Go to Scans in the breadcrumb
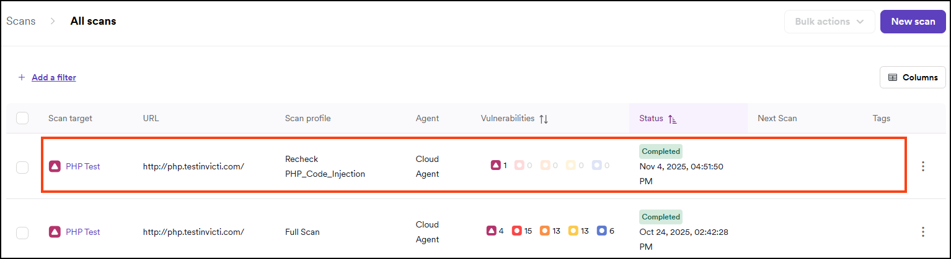The height and width of the screenshot is (259, 951). click(x=20, y=21)
